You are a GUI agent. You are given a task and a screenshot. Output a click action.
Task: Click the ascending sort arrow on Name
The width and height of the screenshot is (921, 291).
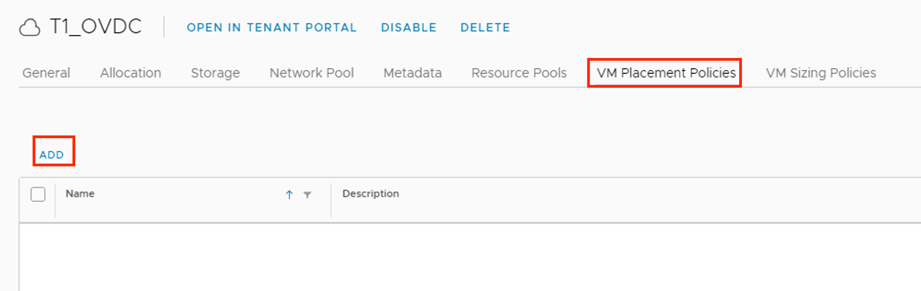289,195
